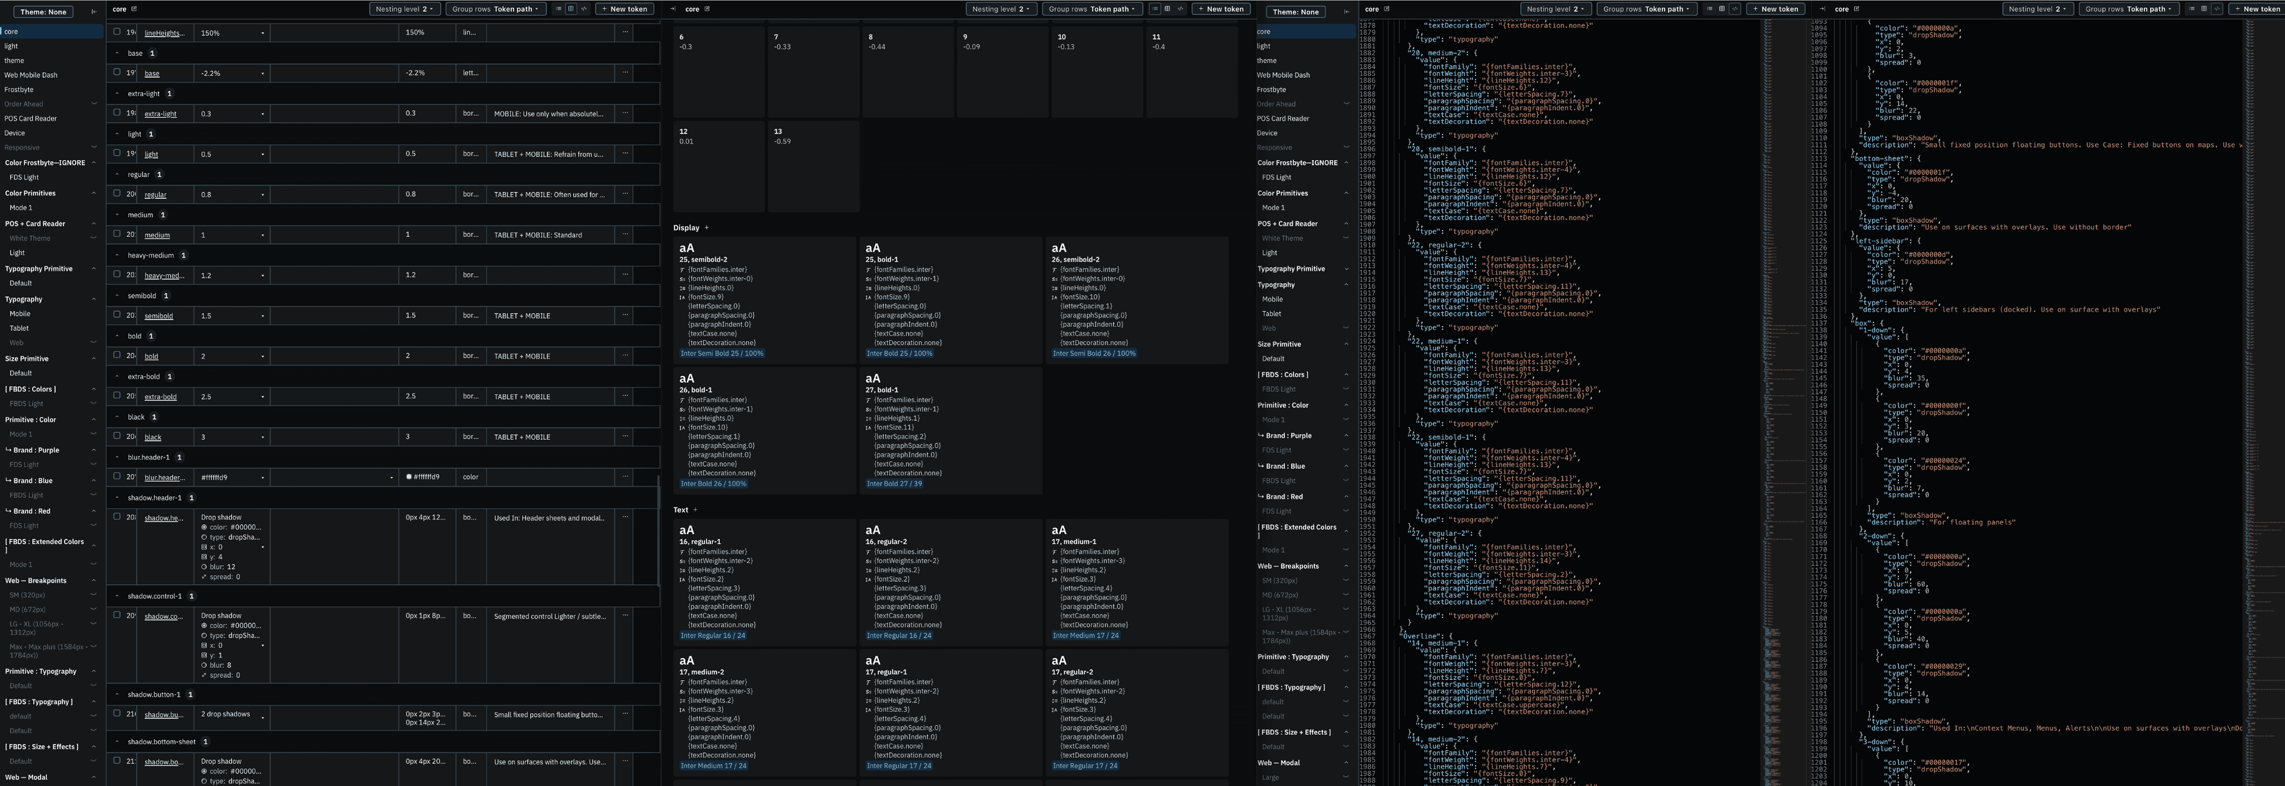Select Frostbyte set in leftmost sidebar
The image size is (2285, 786).
tap(19, 90)
